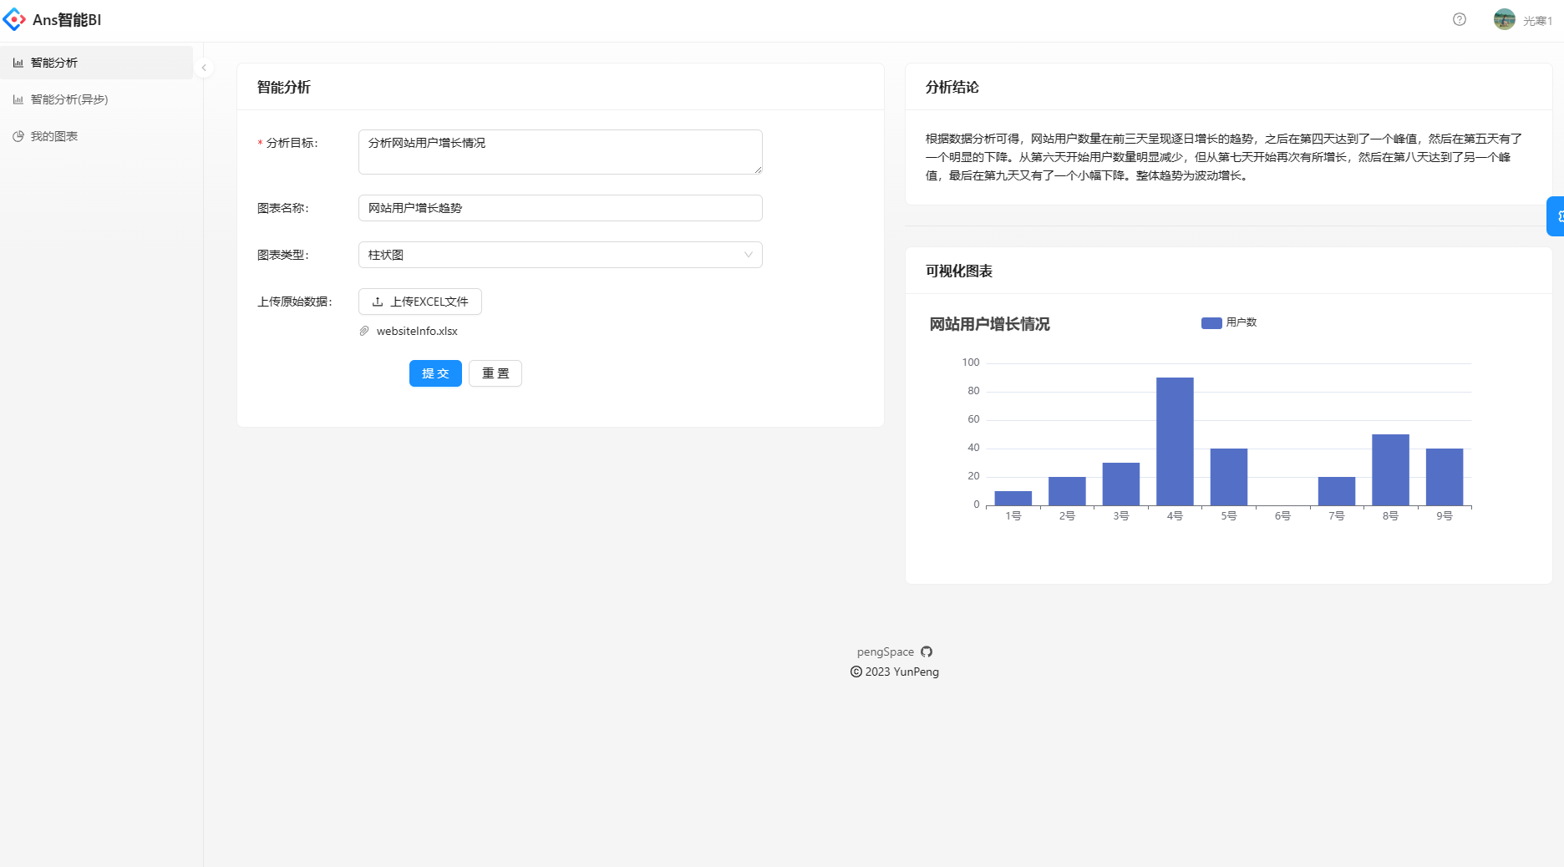Click the 图表名称 input showing 网站用户增长趋势

tap(560, 207)
